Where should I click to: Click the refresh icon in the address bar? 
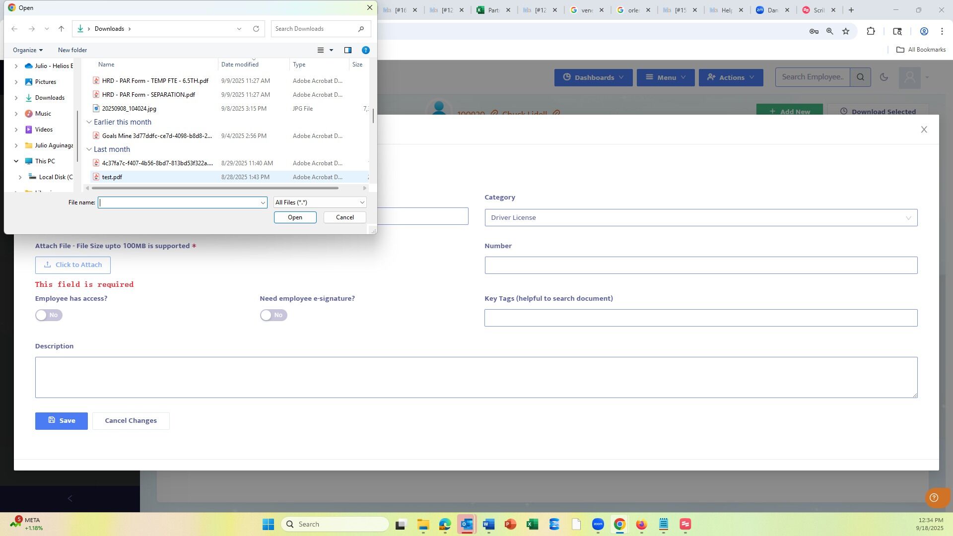256,29
